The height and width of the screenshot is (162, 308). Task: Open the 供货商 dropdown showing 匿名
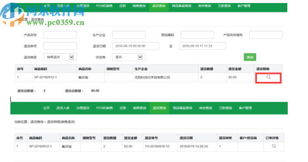[x=129, y=57]
